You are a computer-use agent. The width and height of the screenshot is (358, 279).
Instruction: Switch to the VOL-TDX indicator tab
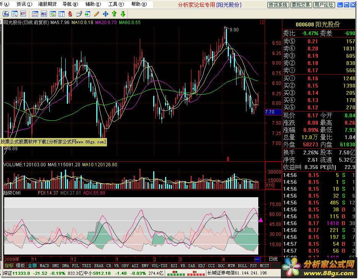(x=160, y=266)
